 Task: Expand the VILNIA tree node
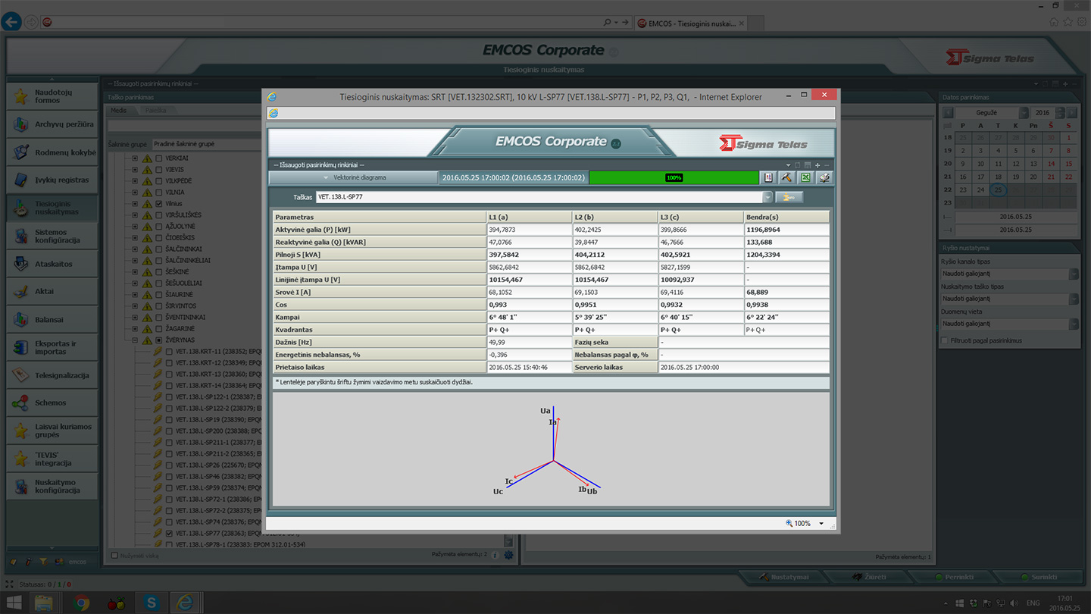pos(135,193)
